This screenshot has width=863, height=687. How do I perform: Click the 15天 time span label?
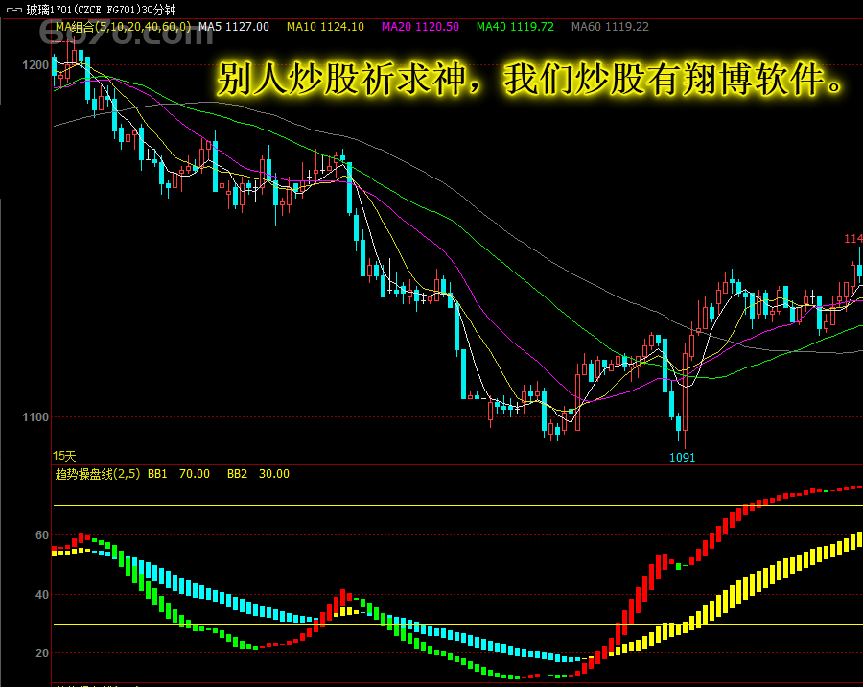click(64, 456)
